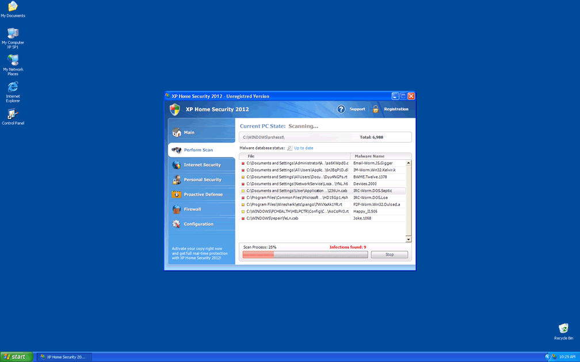Select the Firewall brick wall icon
Image resolution: width=580 pixels, height=362 pixels.
pos(176,209)
